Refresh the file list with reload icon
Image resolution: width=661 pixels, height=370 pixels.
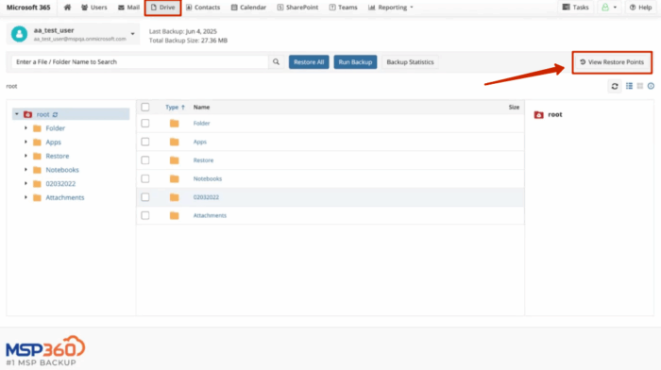coord(615,87)
